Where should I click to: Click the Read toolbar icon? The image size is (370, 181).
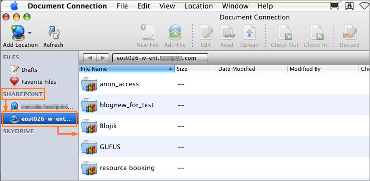click(227, 32)
